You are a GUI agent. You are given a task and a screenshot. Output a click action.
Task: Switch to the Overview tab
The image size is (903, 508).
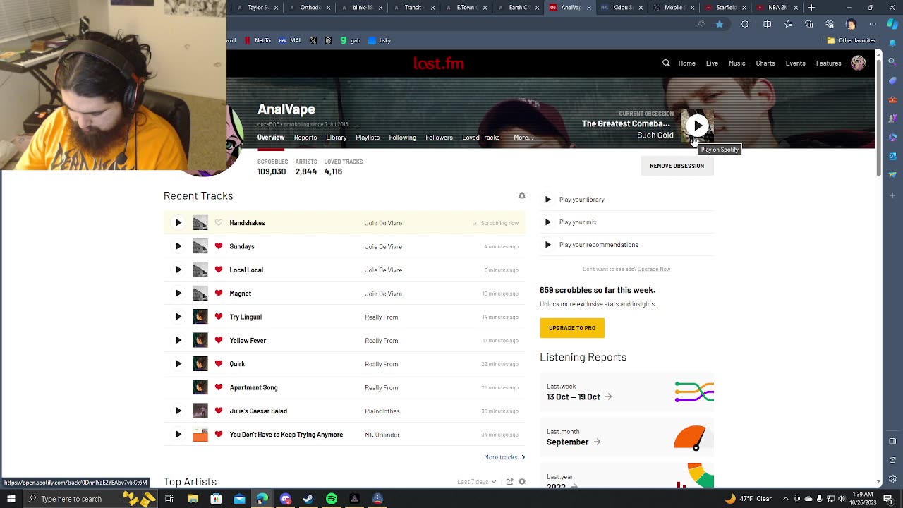point(271,138)
